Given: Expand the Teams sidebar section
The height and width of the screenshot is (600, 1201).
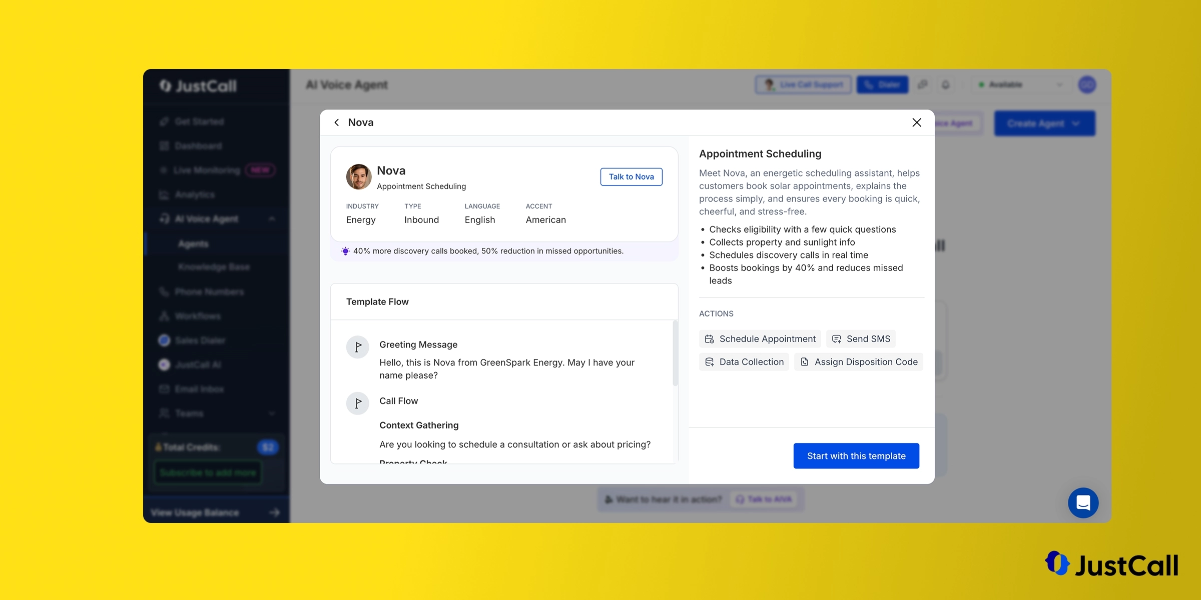Looking at the screenshot, I should point(272,413).
